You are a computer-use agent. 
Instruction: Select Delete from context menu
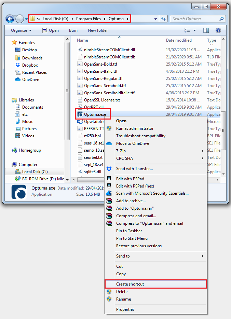[x=156, y=292]
